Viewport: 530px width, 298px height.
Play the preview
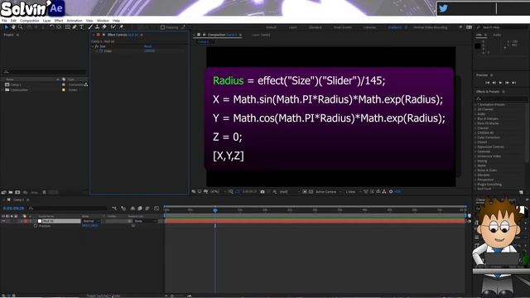click(x=500, y=83)
